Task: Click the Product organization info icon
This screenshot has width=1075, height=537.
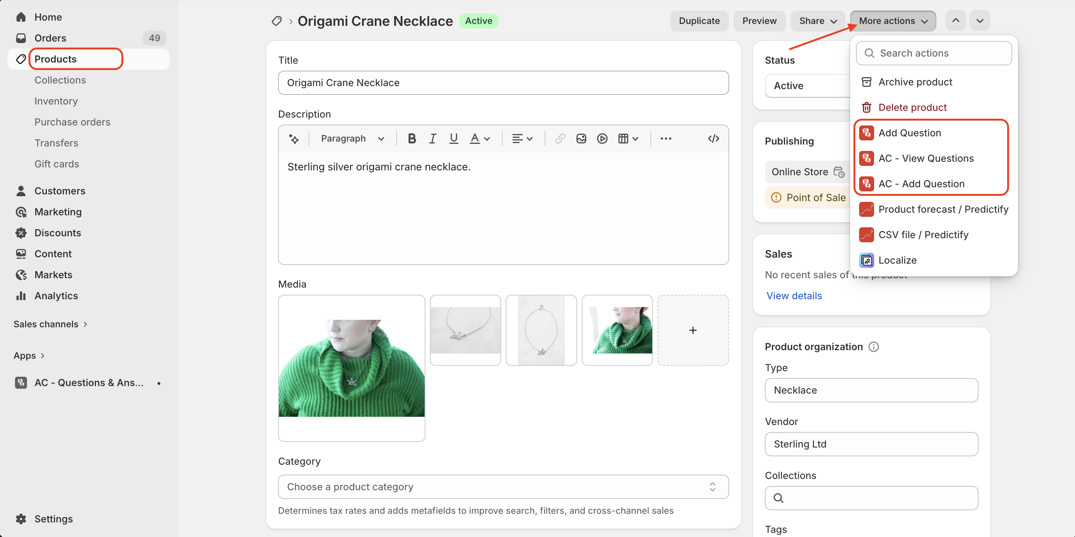Action: point(873,347)
